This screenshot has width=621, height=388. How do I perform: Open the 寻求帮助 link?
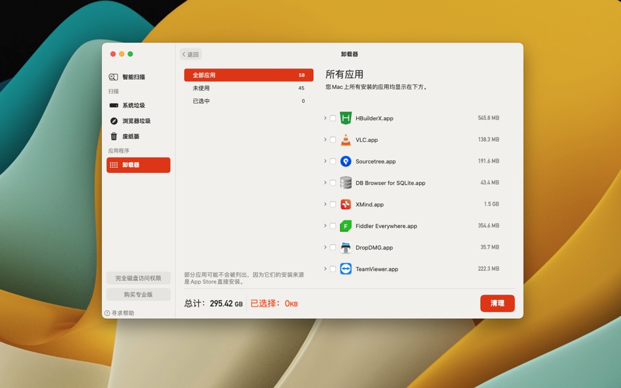(x=119, y=313)
